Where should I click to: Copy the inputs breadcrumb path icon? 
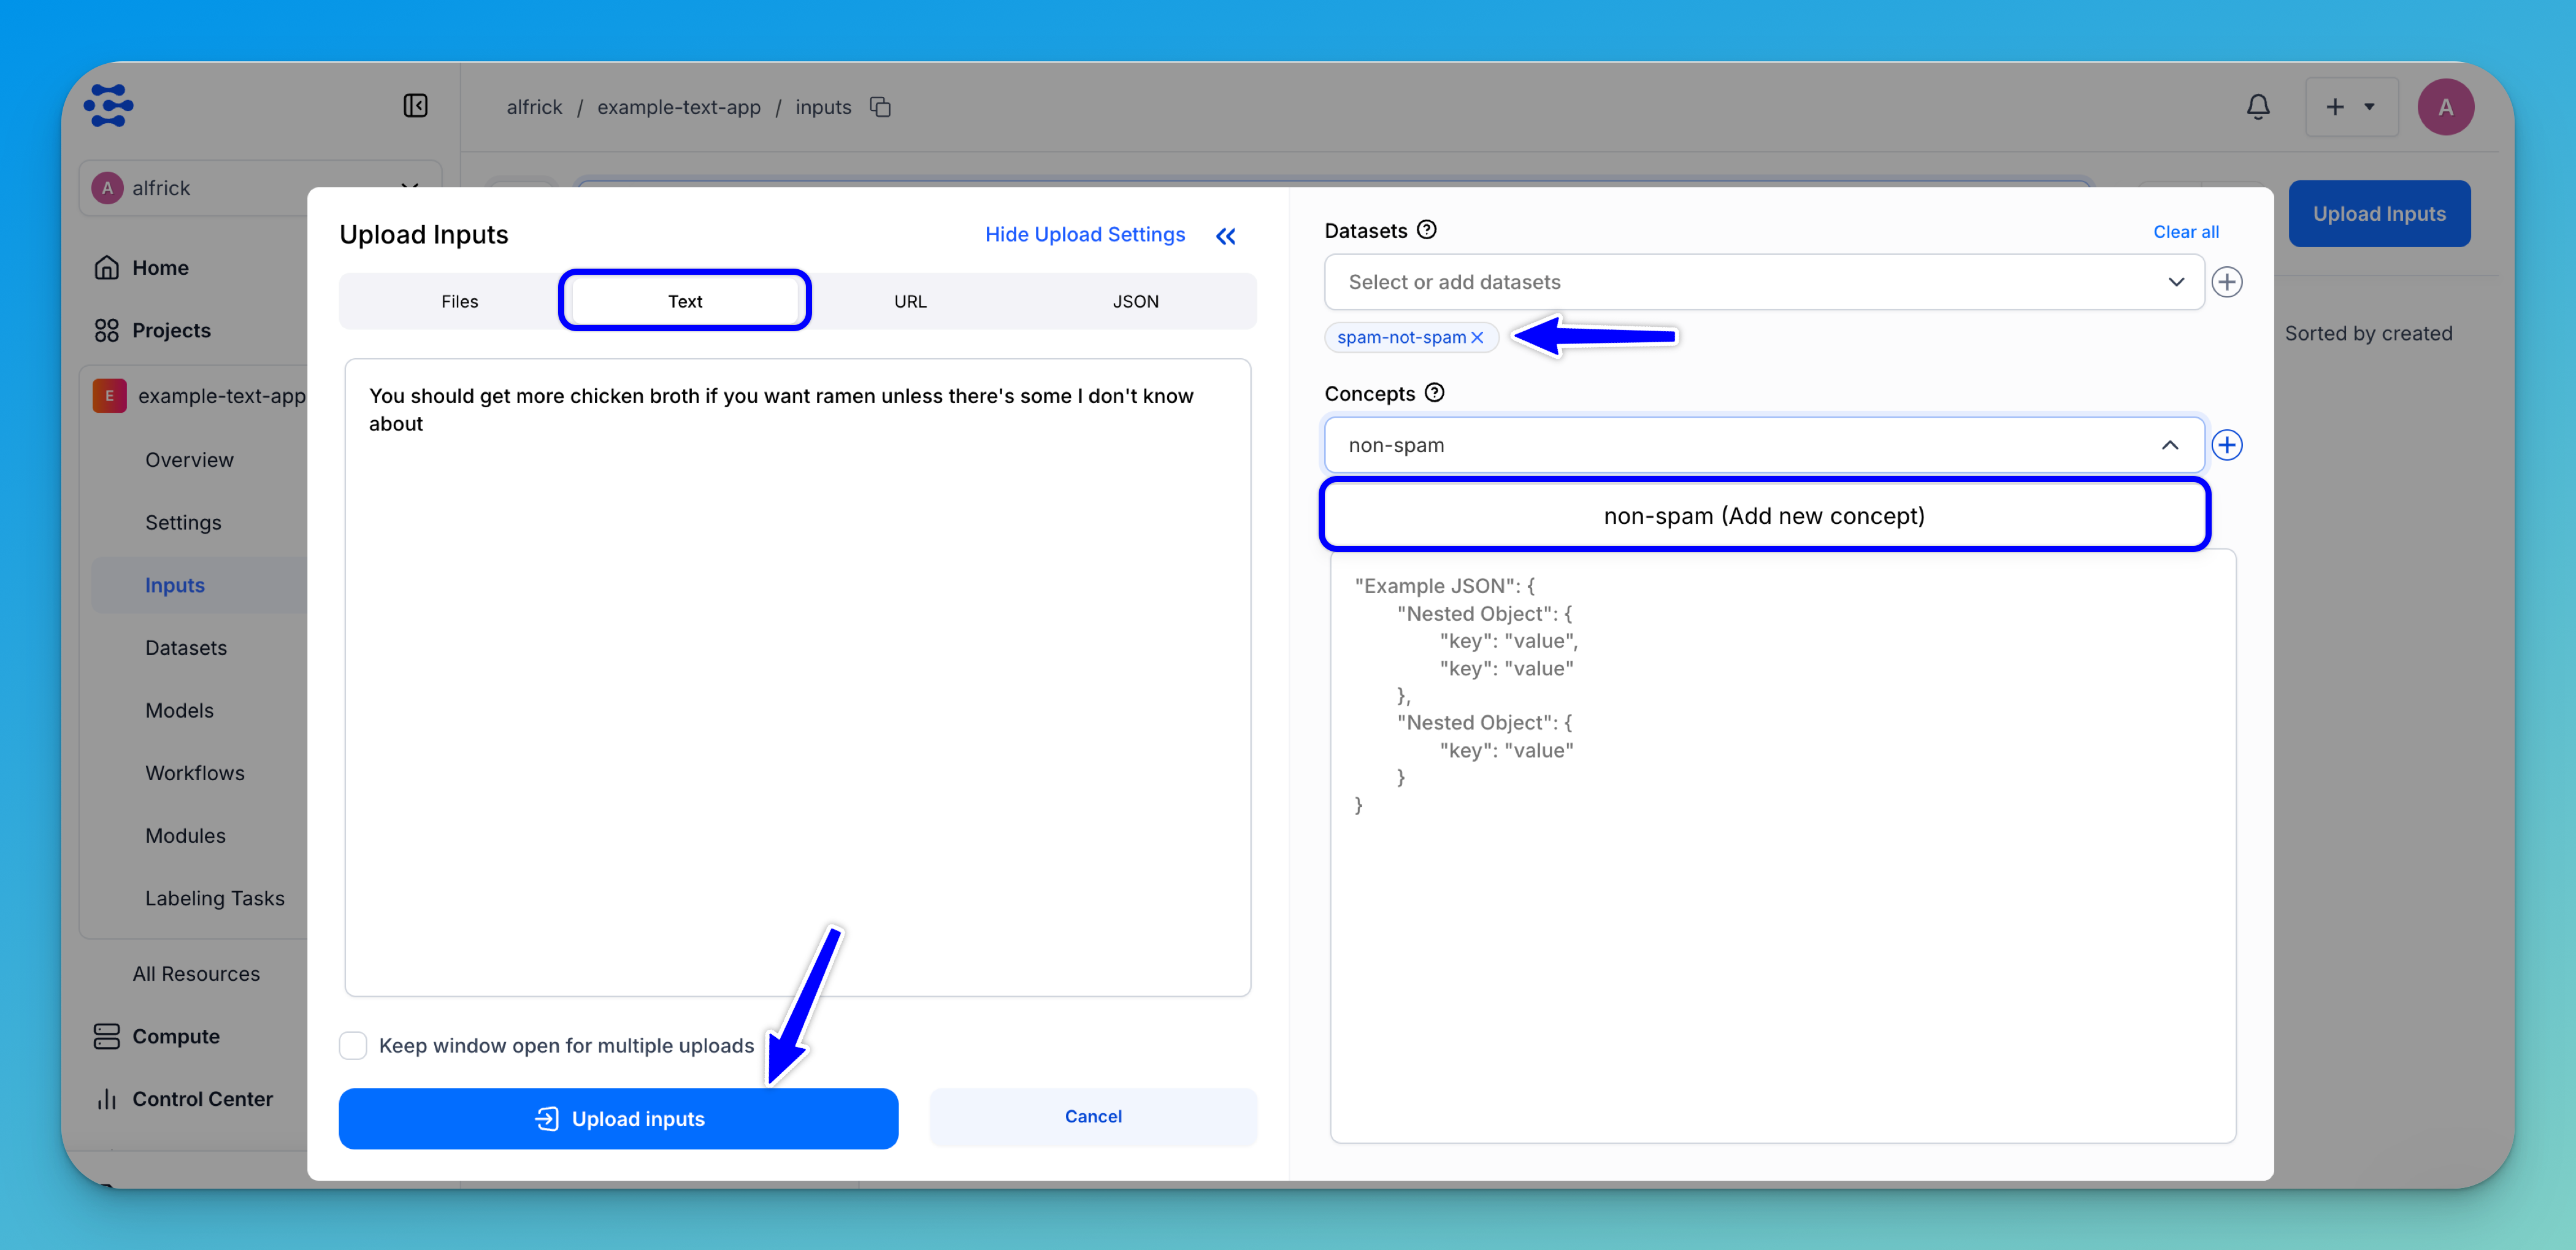(880, 107)
